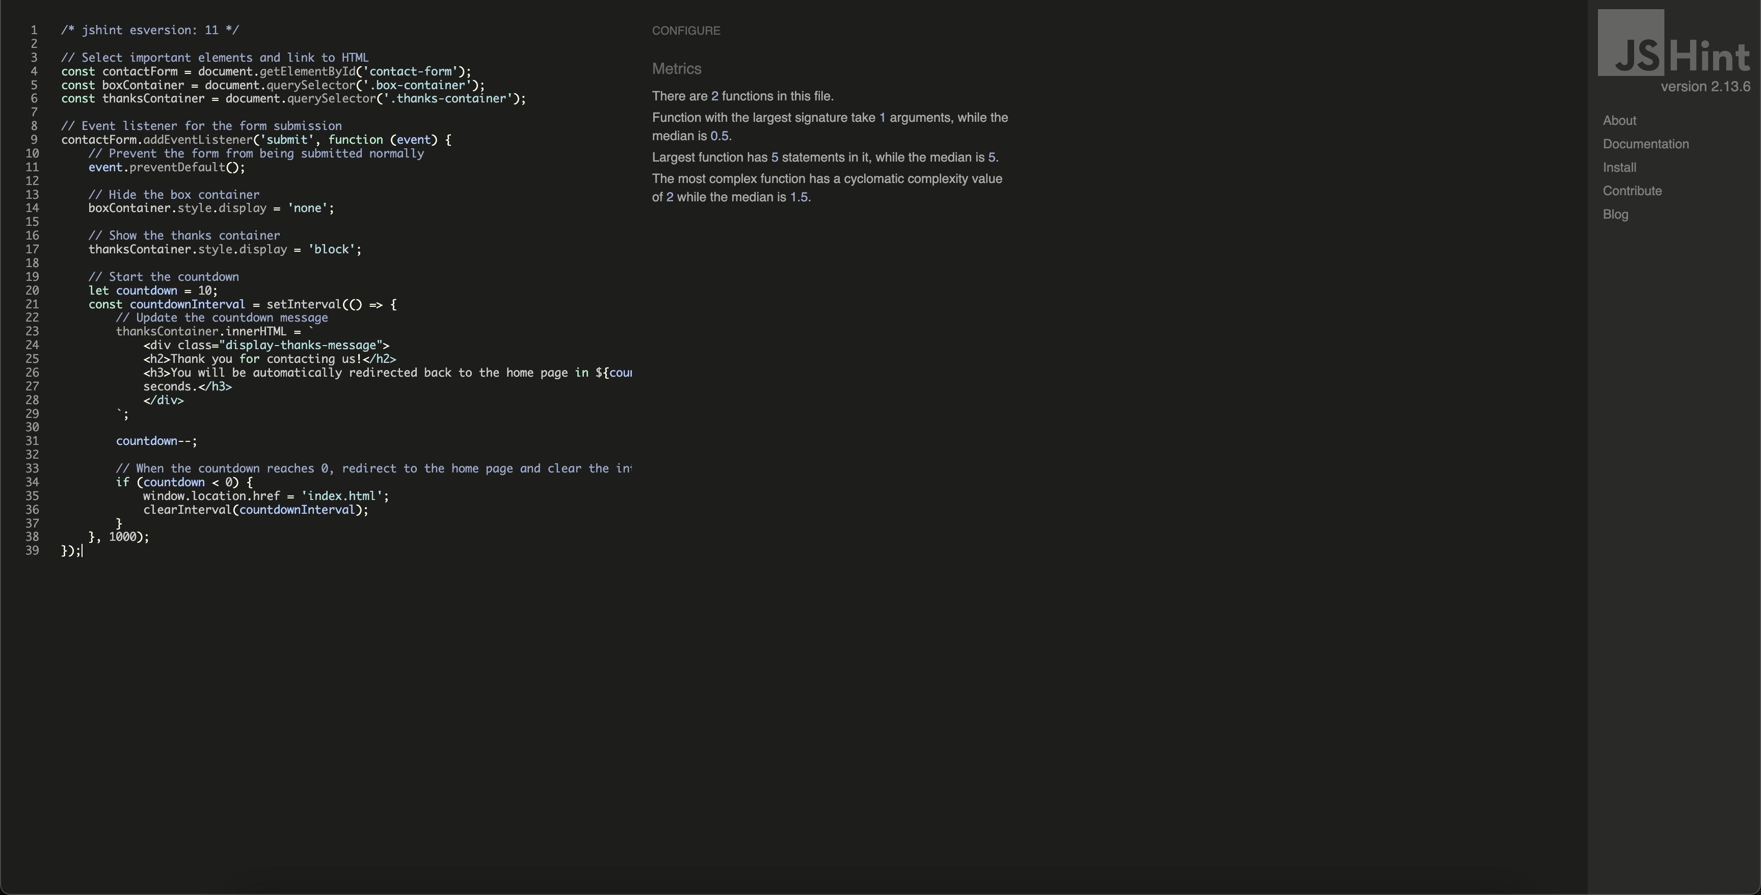Click the jshint esversion comment on line 1
Viewport: 1761px width, 895px height.
click(x=150, y=30)
